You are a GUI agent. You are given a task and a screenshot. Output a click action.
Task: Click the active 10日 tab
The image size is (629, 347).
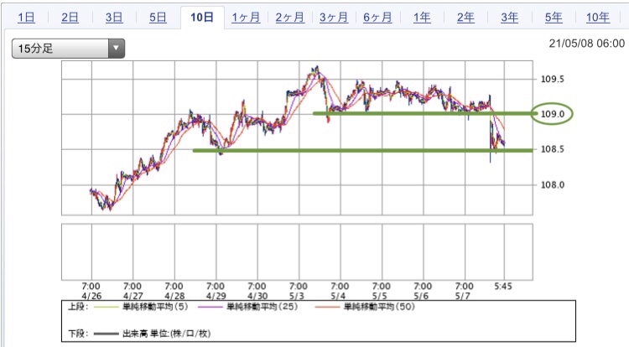click(202, 18)
